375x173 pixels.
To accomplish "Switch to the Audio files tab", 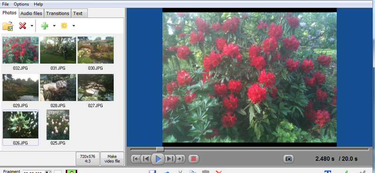I will [31, 14].
